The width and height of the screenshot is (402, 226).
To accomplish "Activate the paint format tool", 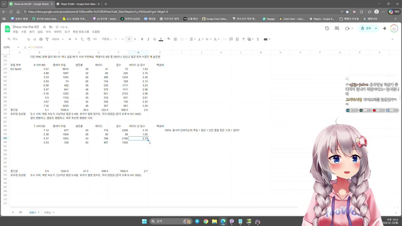I will point(47,39).
